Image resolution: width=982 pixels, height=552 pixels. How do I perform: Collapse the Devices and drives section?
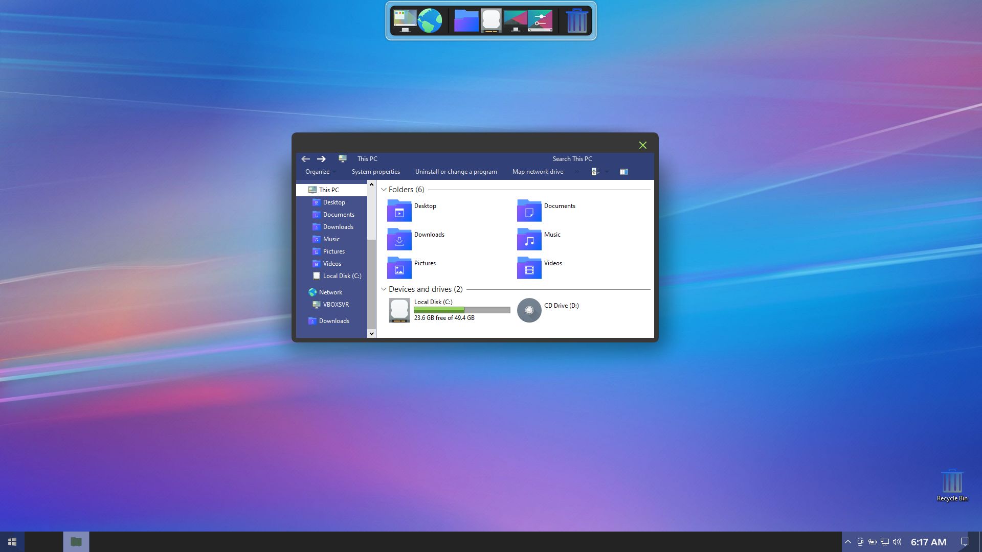point(384,289)
